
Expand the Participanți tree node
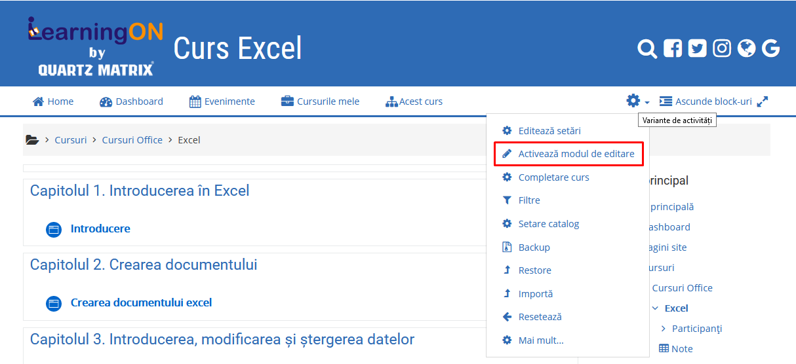pyautogui.click(x=663, y=329)
